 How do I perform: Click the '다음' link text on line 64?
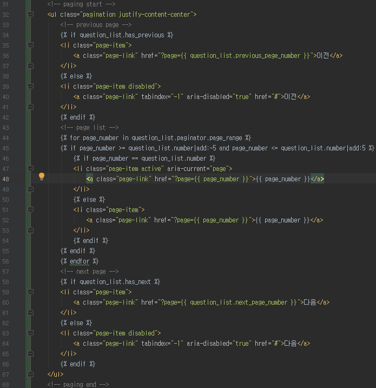291,344
